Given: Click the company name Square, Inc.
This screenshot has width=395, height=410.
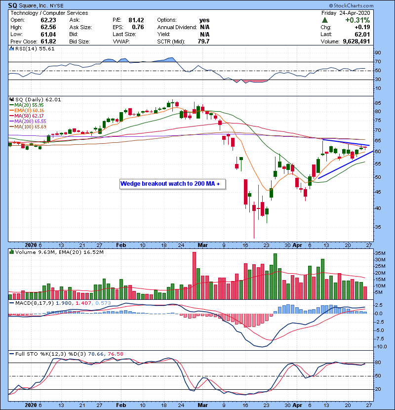Looking at the screenshot, I should (33, 5).
